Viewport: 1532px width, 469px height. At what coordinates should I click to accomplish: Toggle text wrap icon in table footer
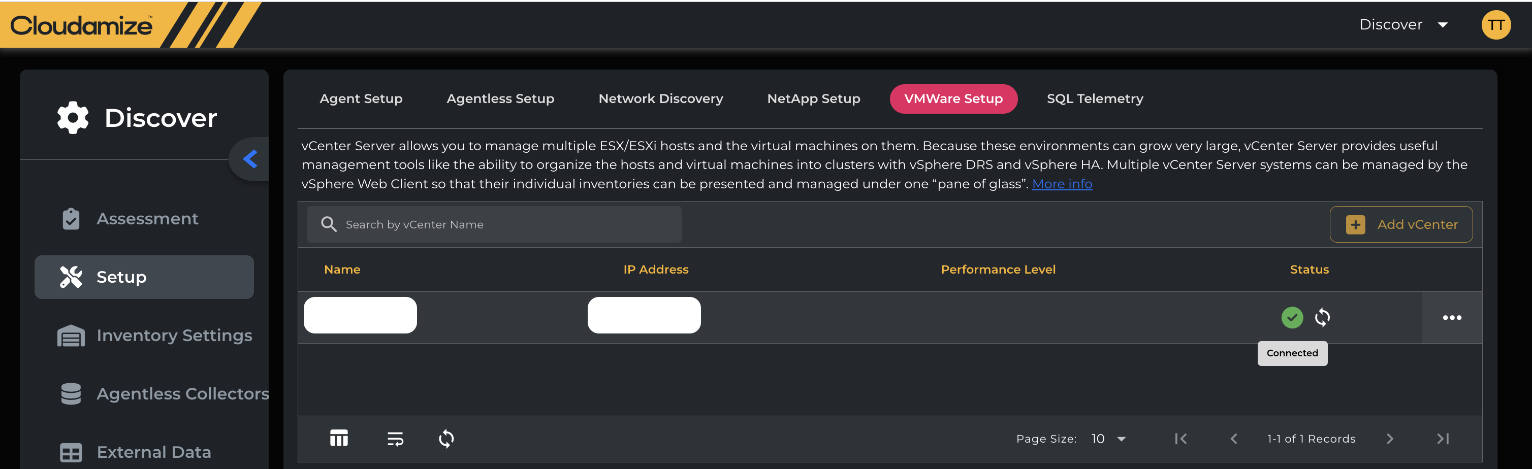click(x=395, y=439)
